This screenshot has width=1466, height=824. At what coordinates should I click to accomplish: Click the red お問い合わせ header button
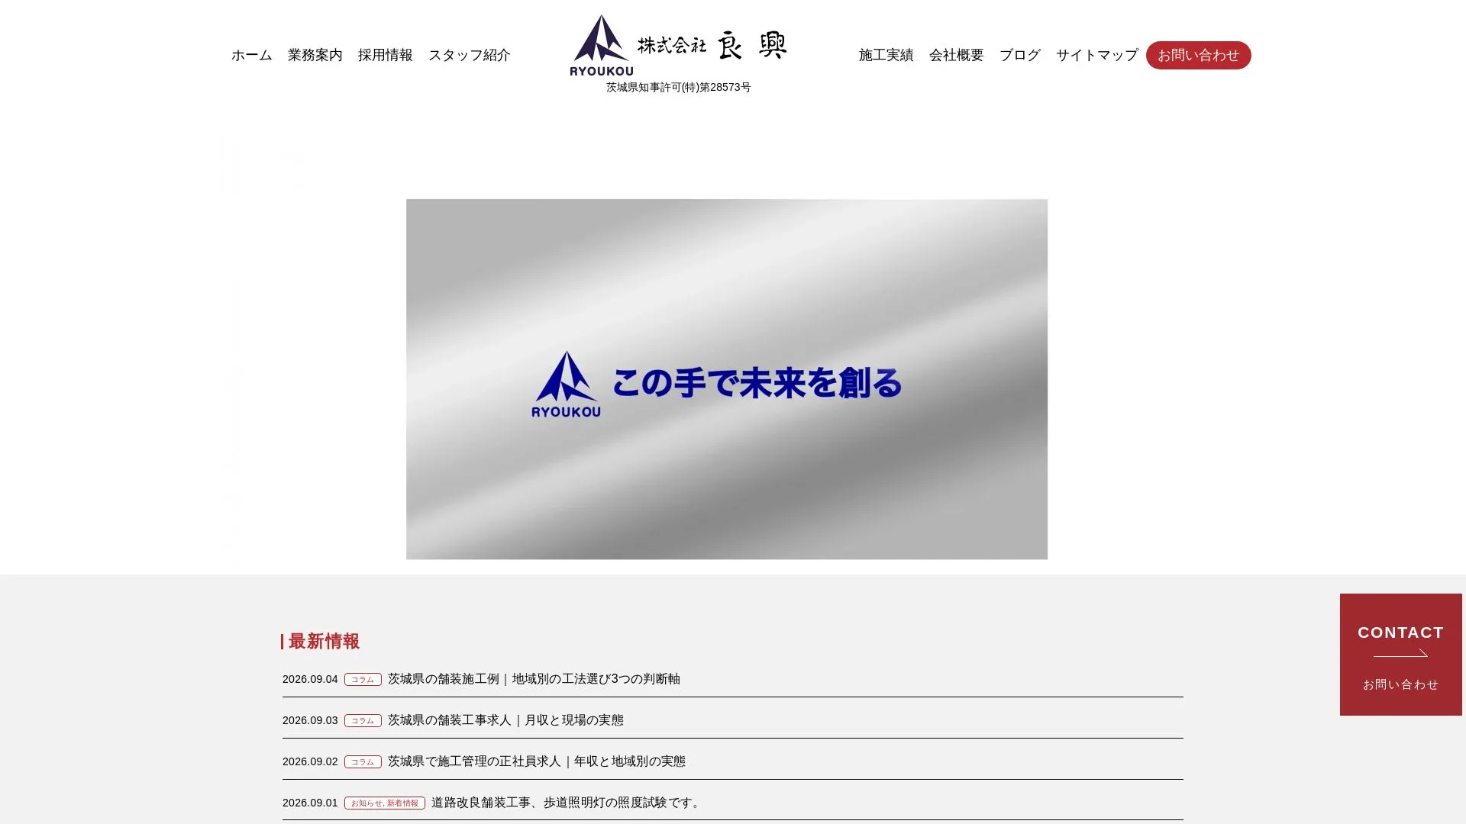(1199, 55)
